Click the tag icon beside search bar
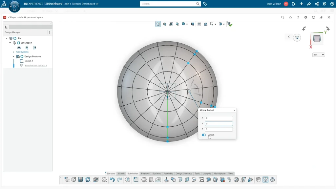Viewport: 336px width, 189px height. 205,4
